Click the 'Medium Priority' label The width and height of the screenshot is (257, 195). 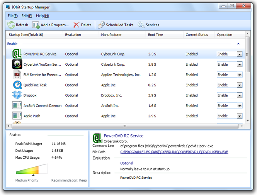[x=27, y=180]
